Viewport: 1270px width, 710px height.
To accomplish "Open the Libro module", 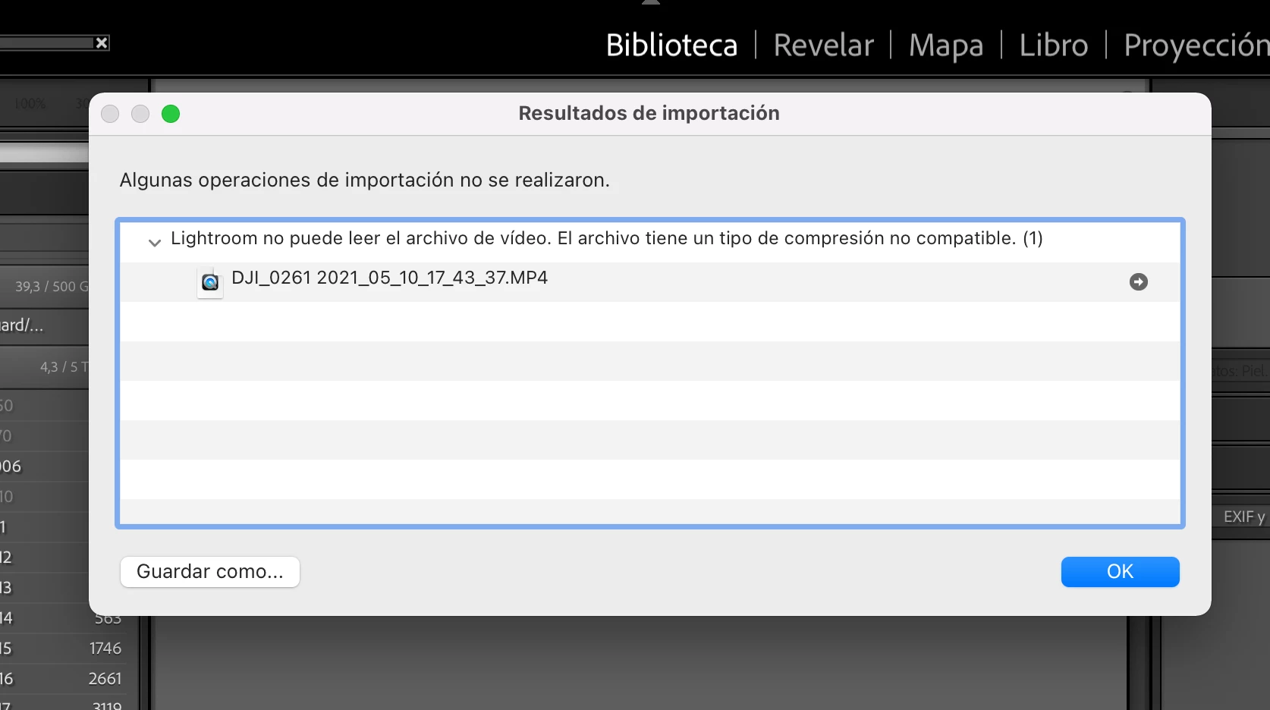I will 1053,46.
